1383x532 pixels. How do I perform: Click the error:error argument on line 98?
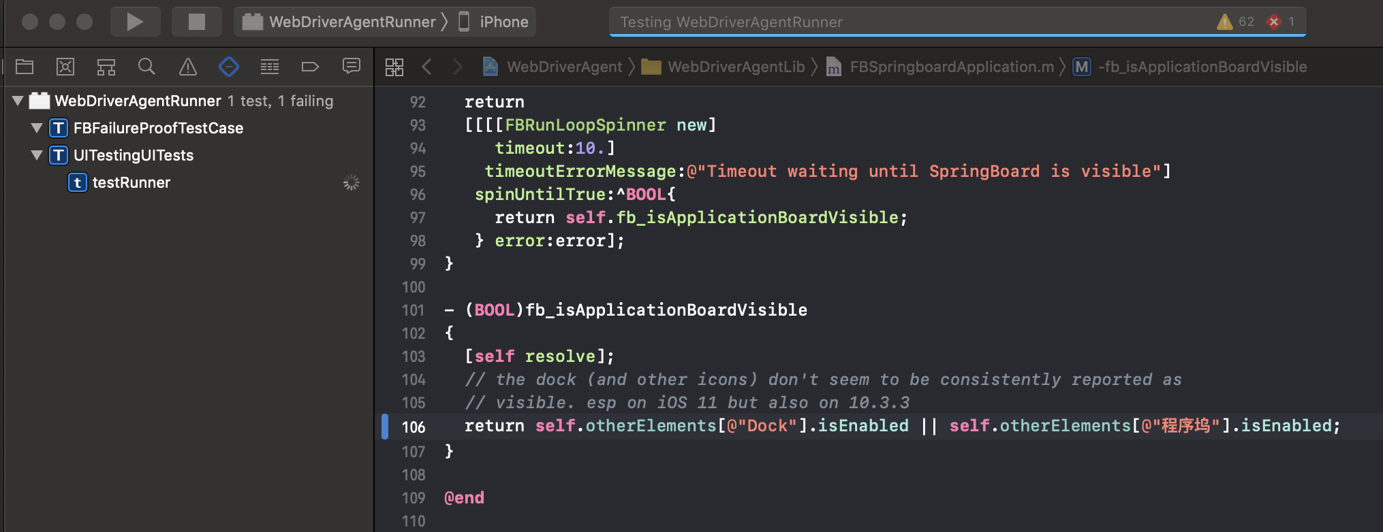(x=550, y=241)
